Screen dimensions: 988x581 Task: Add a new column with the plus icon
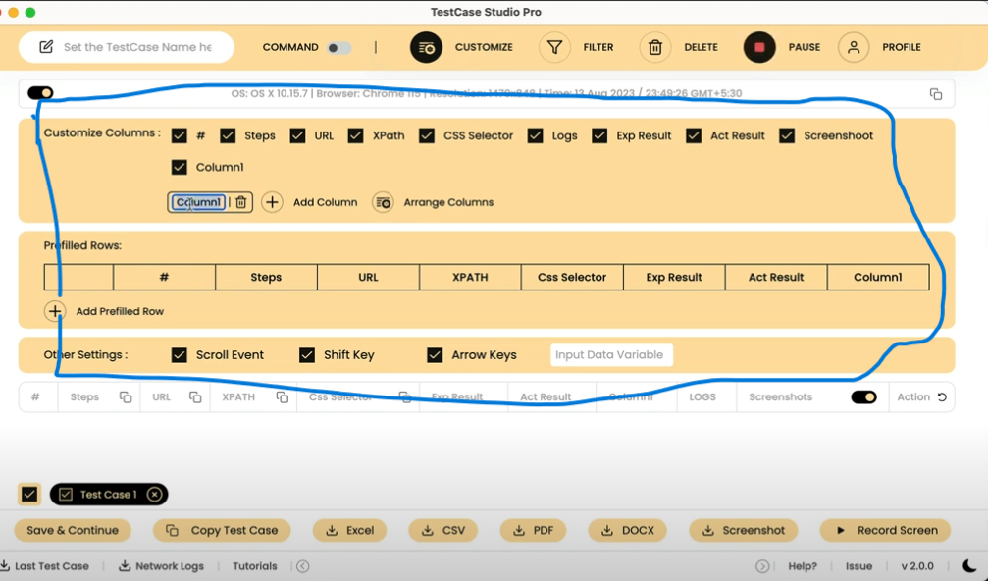(272, 202)
